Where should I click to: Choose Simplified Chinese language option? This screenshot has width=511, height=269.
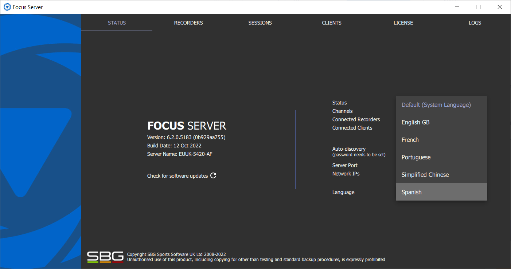tap(441, 175)
